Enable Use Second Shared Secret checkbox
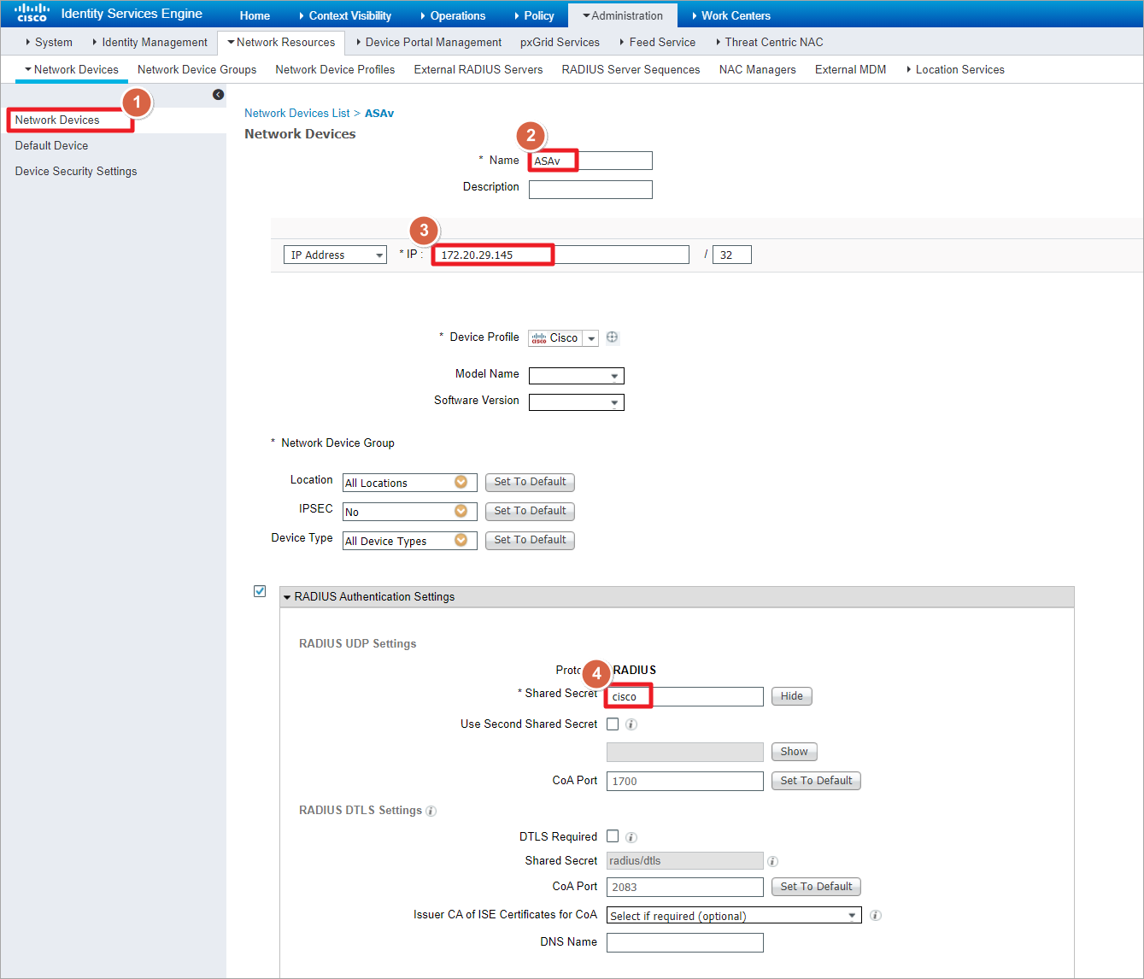The height and width of the screenshot is (979, 1144). 613,724
